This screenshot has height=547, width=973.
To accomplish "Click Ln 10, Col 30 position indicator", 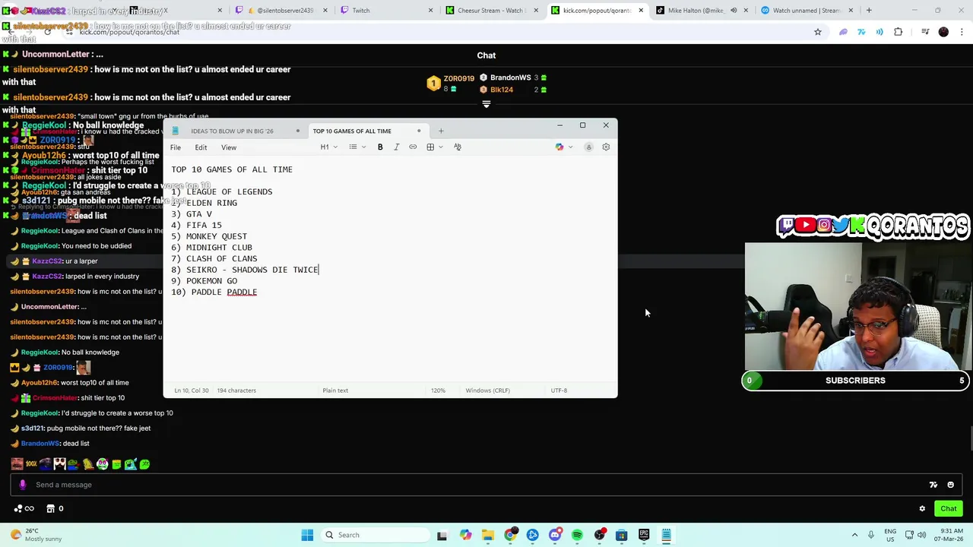I will [x=192, y=390].
